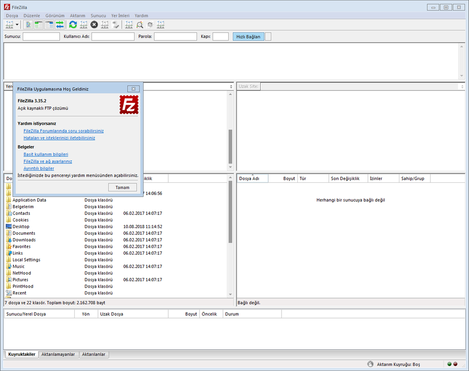Click the gray synchronize arrows toolbar icon
Viewport: 469px width, 371px height.
click(150, 25)
